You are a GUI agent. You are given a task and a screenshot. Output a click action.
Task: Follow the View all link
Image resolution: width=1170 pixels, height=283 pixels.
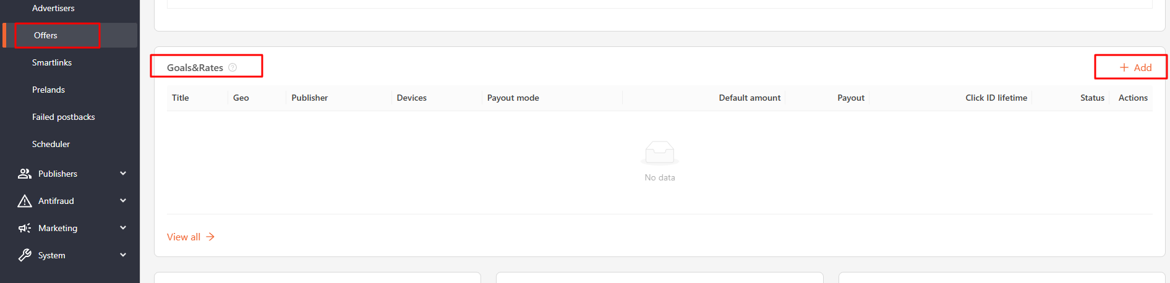pyautogui.click(x=184, y=237)
